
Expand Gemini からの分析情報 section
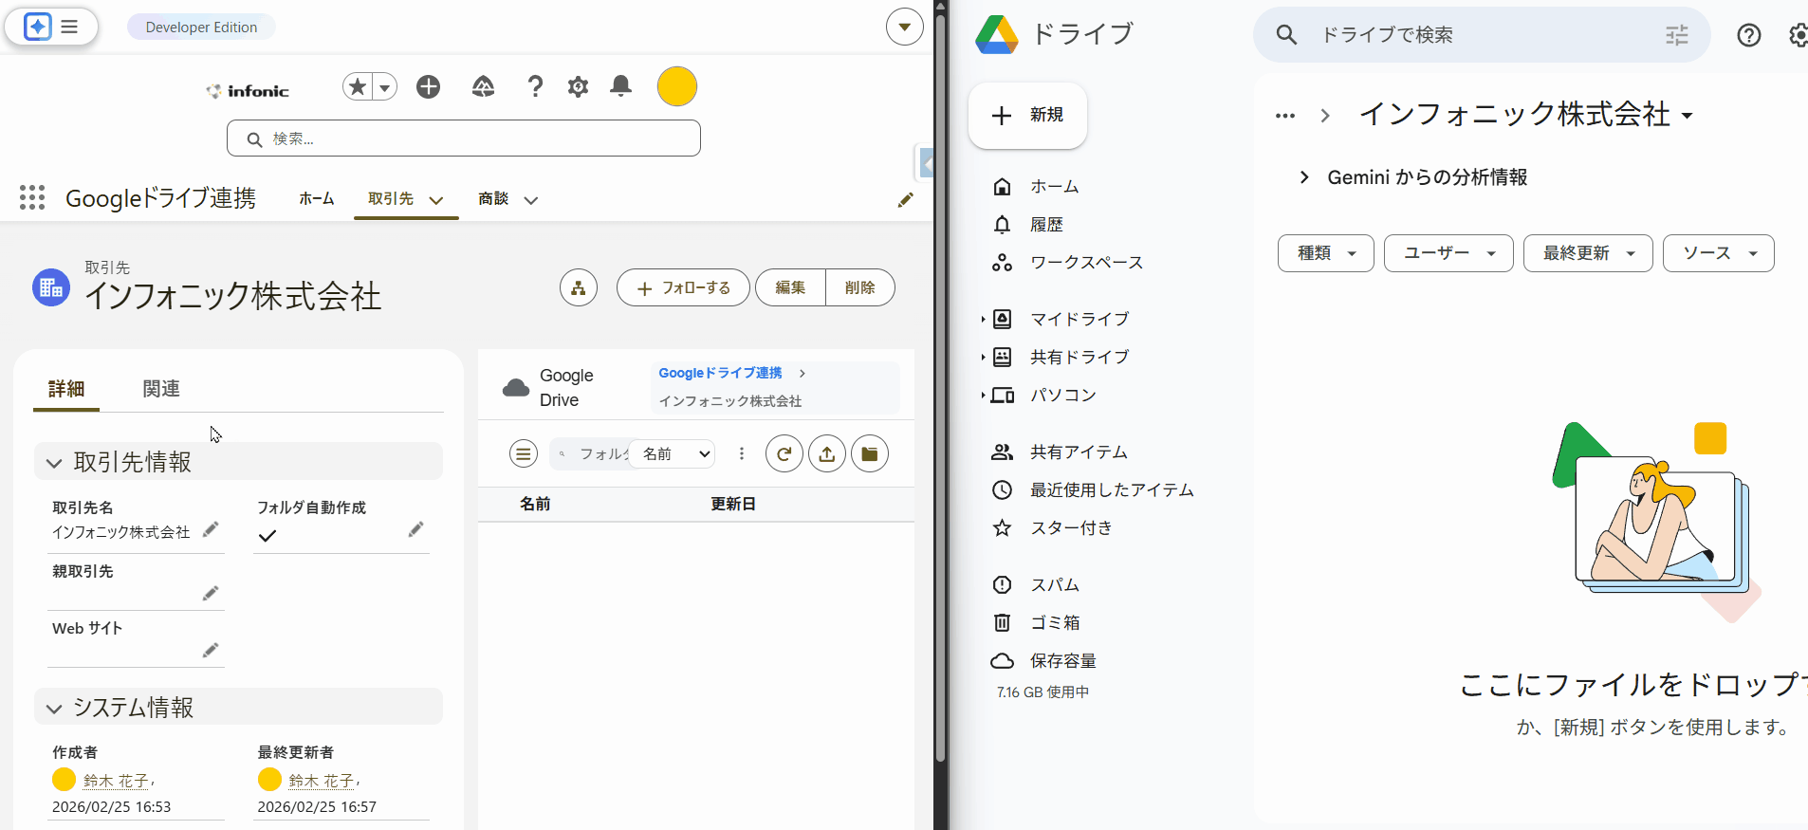[x=1304, y=177]
